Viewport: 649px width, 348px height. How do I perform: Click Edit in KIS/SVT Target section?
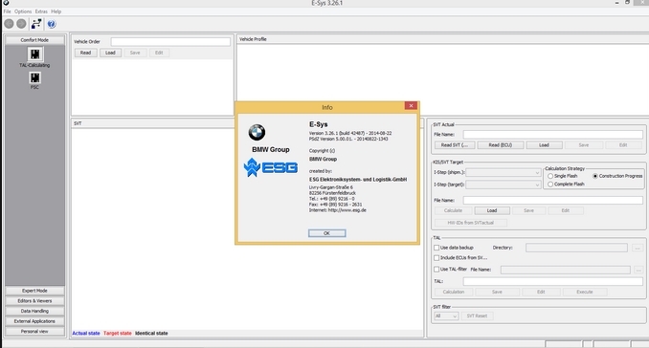coord(566,210)
